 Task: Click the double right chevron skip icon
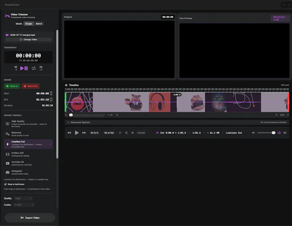coord(132,133)
